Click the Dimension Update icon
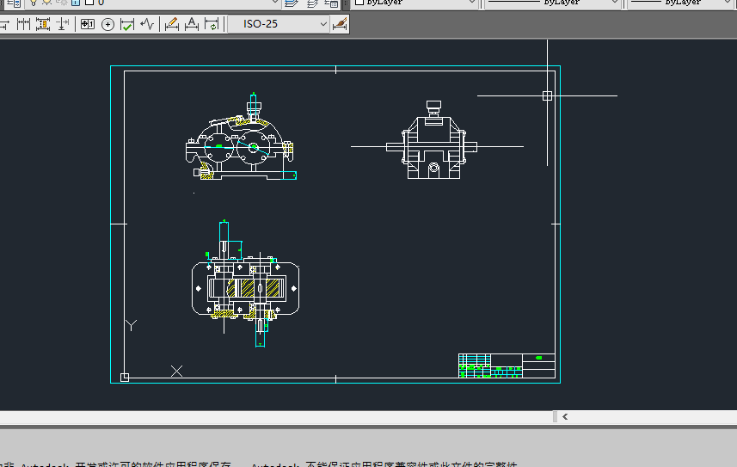The height and width of the screenshot is (467, 737). 212,24
